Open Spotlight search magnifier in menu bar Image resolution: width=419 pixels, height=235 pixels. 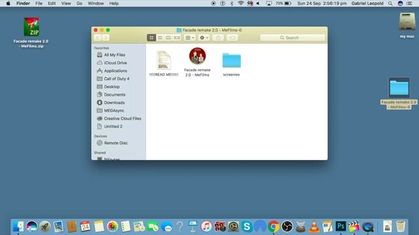[x=390, y=3]
